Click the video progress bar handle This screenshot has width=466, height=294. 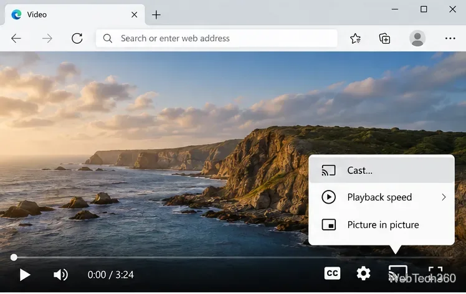(x=14, y=257)
